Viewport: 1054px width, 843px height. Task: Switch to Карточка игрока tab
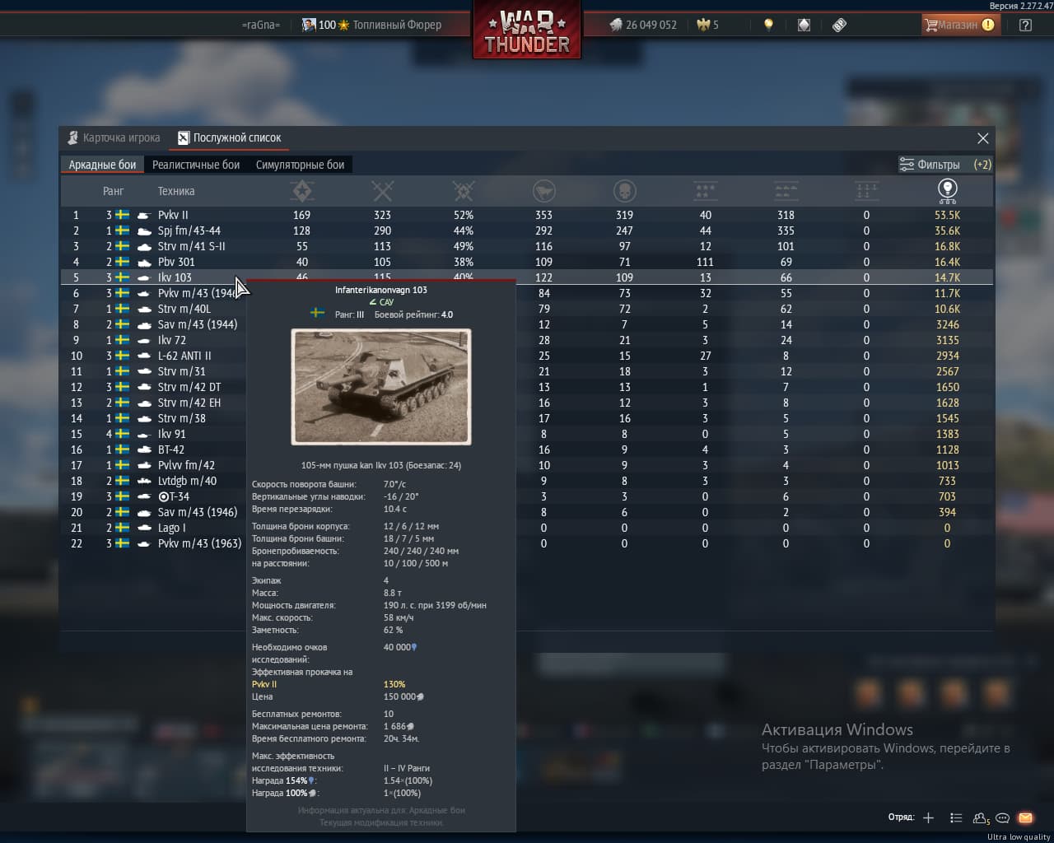click(114, 137)
